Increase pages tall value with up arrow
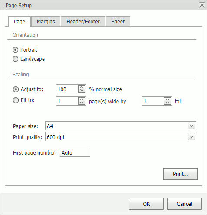 168,99
